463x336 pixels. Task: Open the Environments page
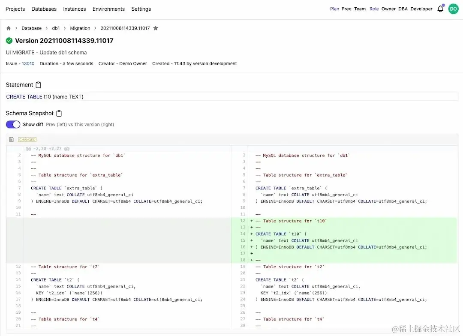(108, 9)
